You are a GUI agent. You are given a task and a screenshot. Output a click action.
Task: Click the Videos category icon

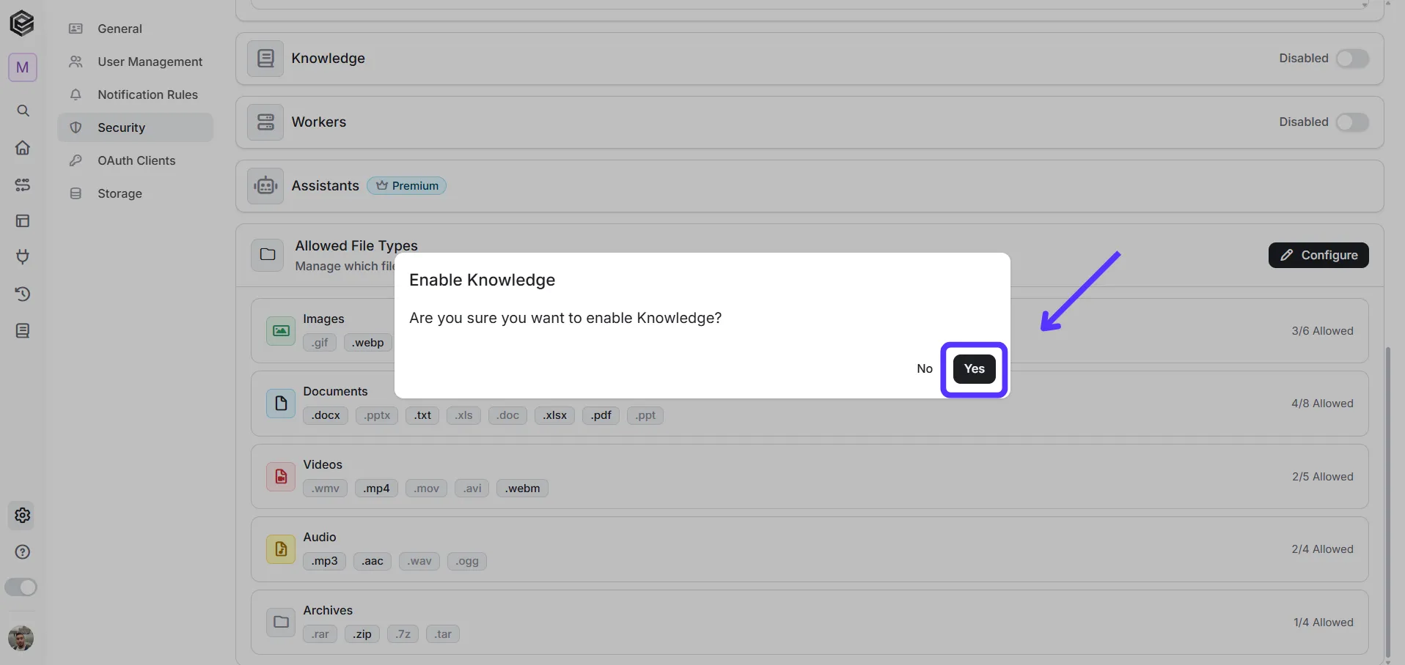pos(281,477)
